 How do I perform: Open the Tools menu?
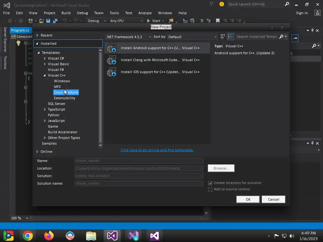coord(114,13)
